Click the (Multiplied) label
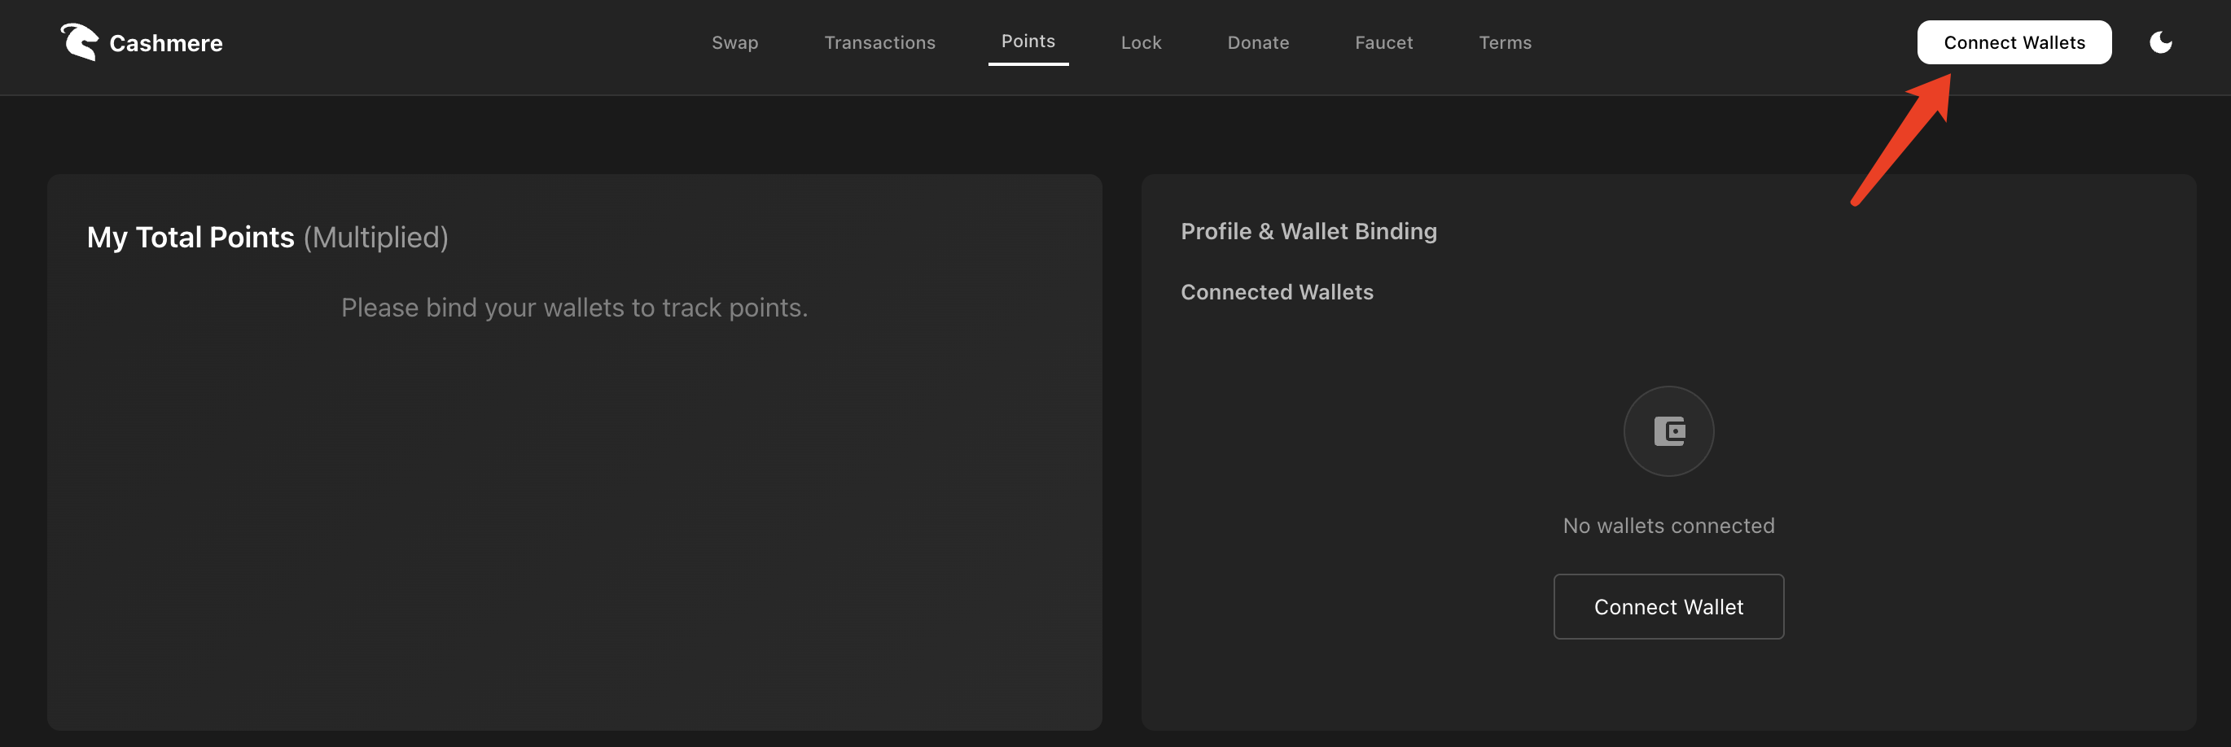This screenshot has height=747, width=2231. (x=376, y=237)
